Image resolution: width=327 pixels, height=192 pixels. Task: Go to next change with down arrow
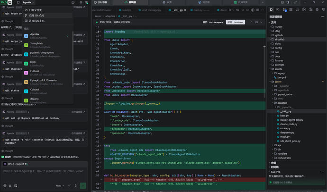click(x=261, y=22)
